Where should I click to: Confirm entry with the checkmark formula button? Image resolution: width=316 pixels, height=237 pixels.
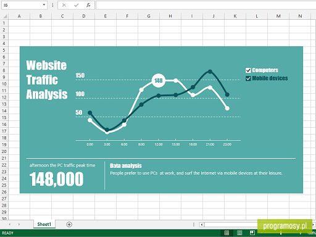(77, 5)
